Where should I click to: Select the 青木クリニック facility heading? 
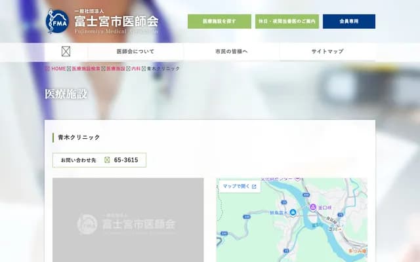(x=79, y=138)
